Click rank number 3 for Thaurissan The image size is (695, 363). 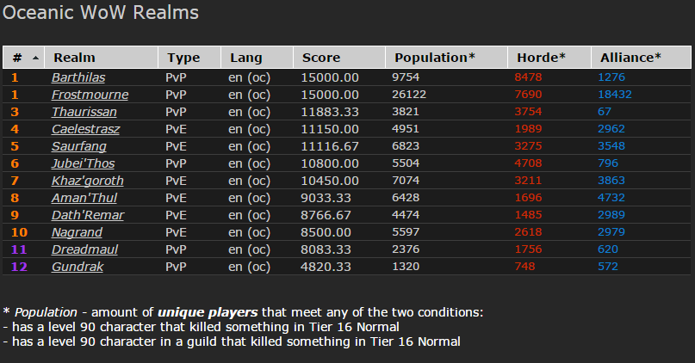pyautogui.click(x=15, y=112)
